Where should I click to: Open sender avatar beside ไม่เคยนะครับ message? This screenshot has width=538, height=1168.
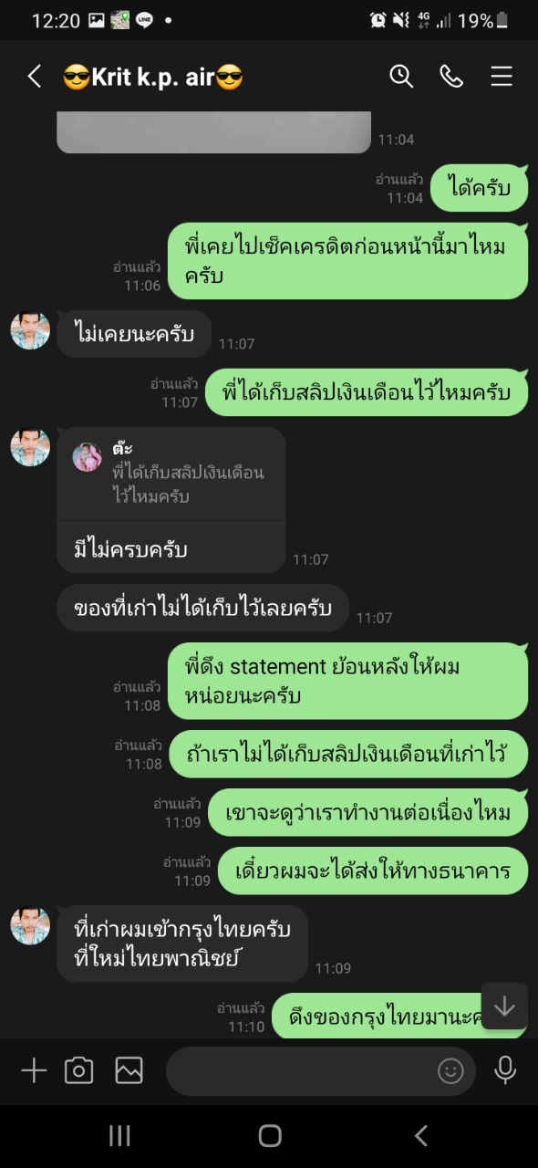tap(30, 329)
